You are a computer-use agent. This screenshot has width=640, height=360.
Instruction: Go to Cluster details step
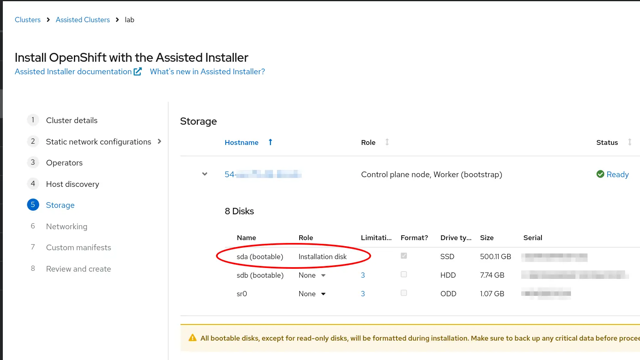click(x=71, y=120)
